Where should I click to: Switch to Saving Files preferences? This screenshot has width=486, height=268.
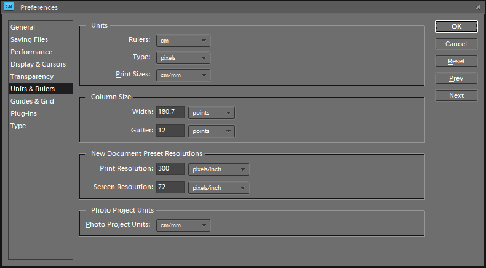tap(29, 39)
